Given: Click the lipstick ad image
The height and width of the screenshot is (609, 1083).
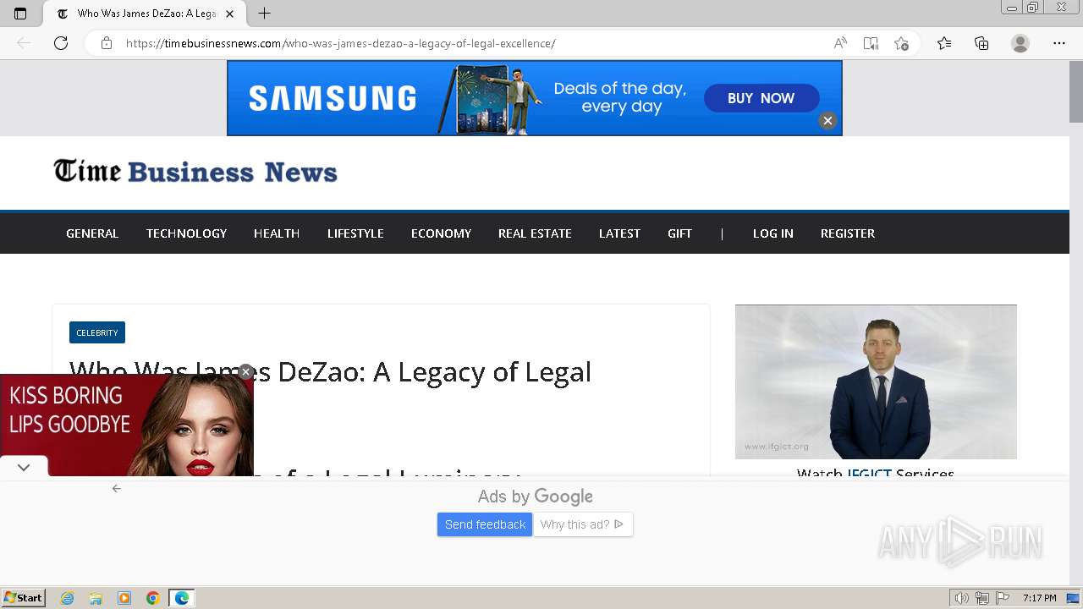Looking at the screenshot, I should click(127, 425).
